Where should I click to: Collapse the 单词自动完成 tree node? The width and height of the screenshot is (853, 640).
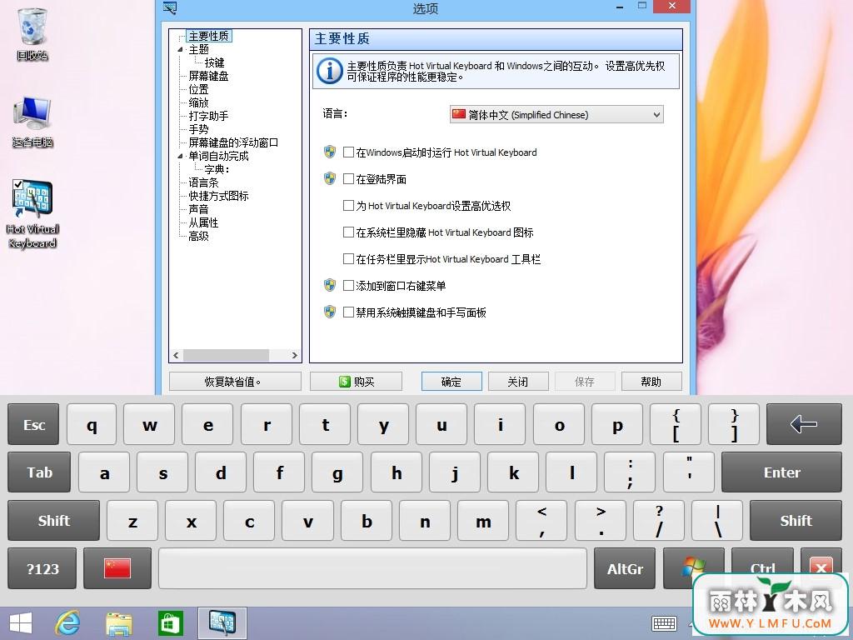pos(180,156)
